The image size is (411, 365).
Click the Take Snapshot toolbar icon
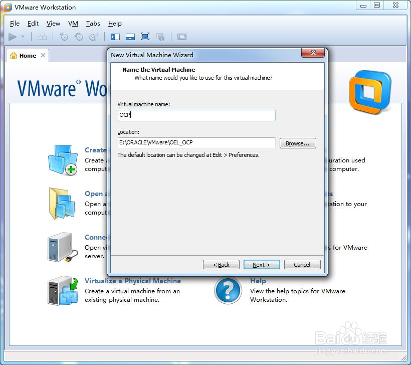[x=64, y=37]
